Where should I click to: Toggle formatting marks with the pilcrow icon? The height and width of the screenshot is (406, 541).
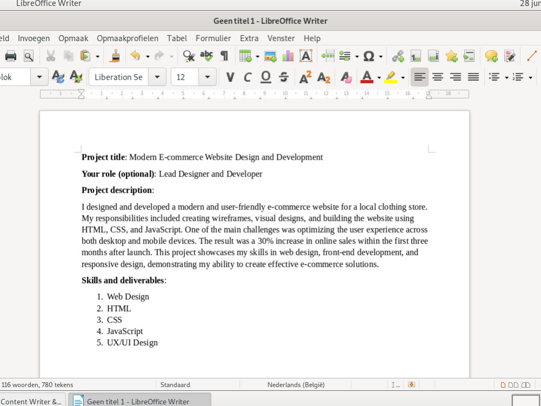225,56
